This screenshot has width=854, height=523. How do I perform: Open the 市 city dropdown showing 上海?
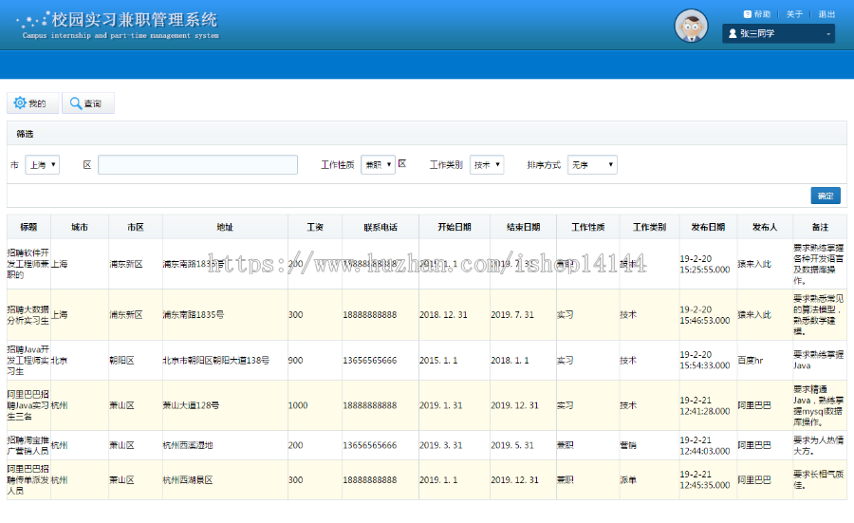tap(42, 164)
